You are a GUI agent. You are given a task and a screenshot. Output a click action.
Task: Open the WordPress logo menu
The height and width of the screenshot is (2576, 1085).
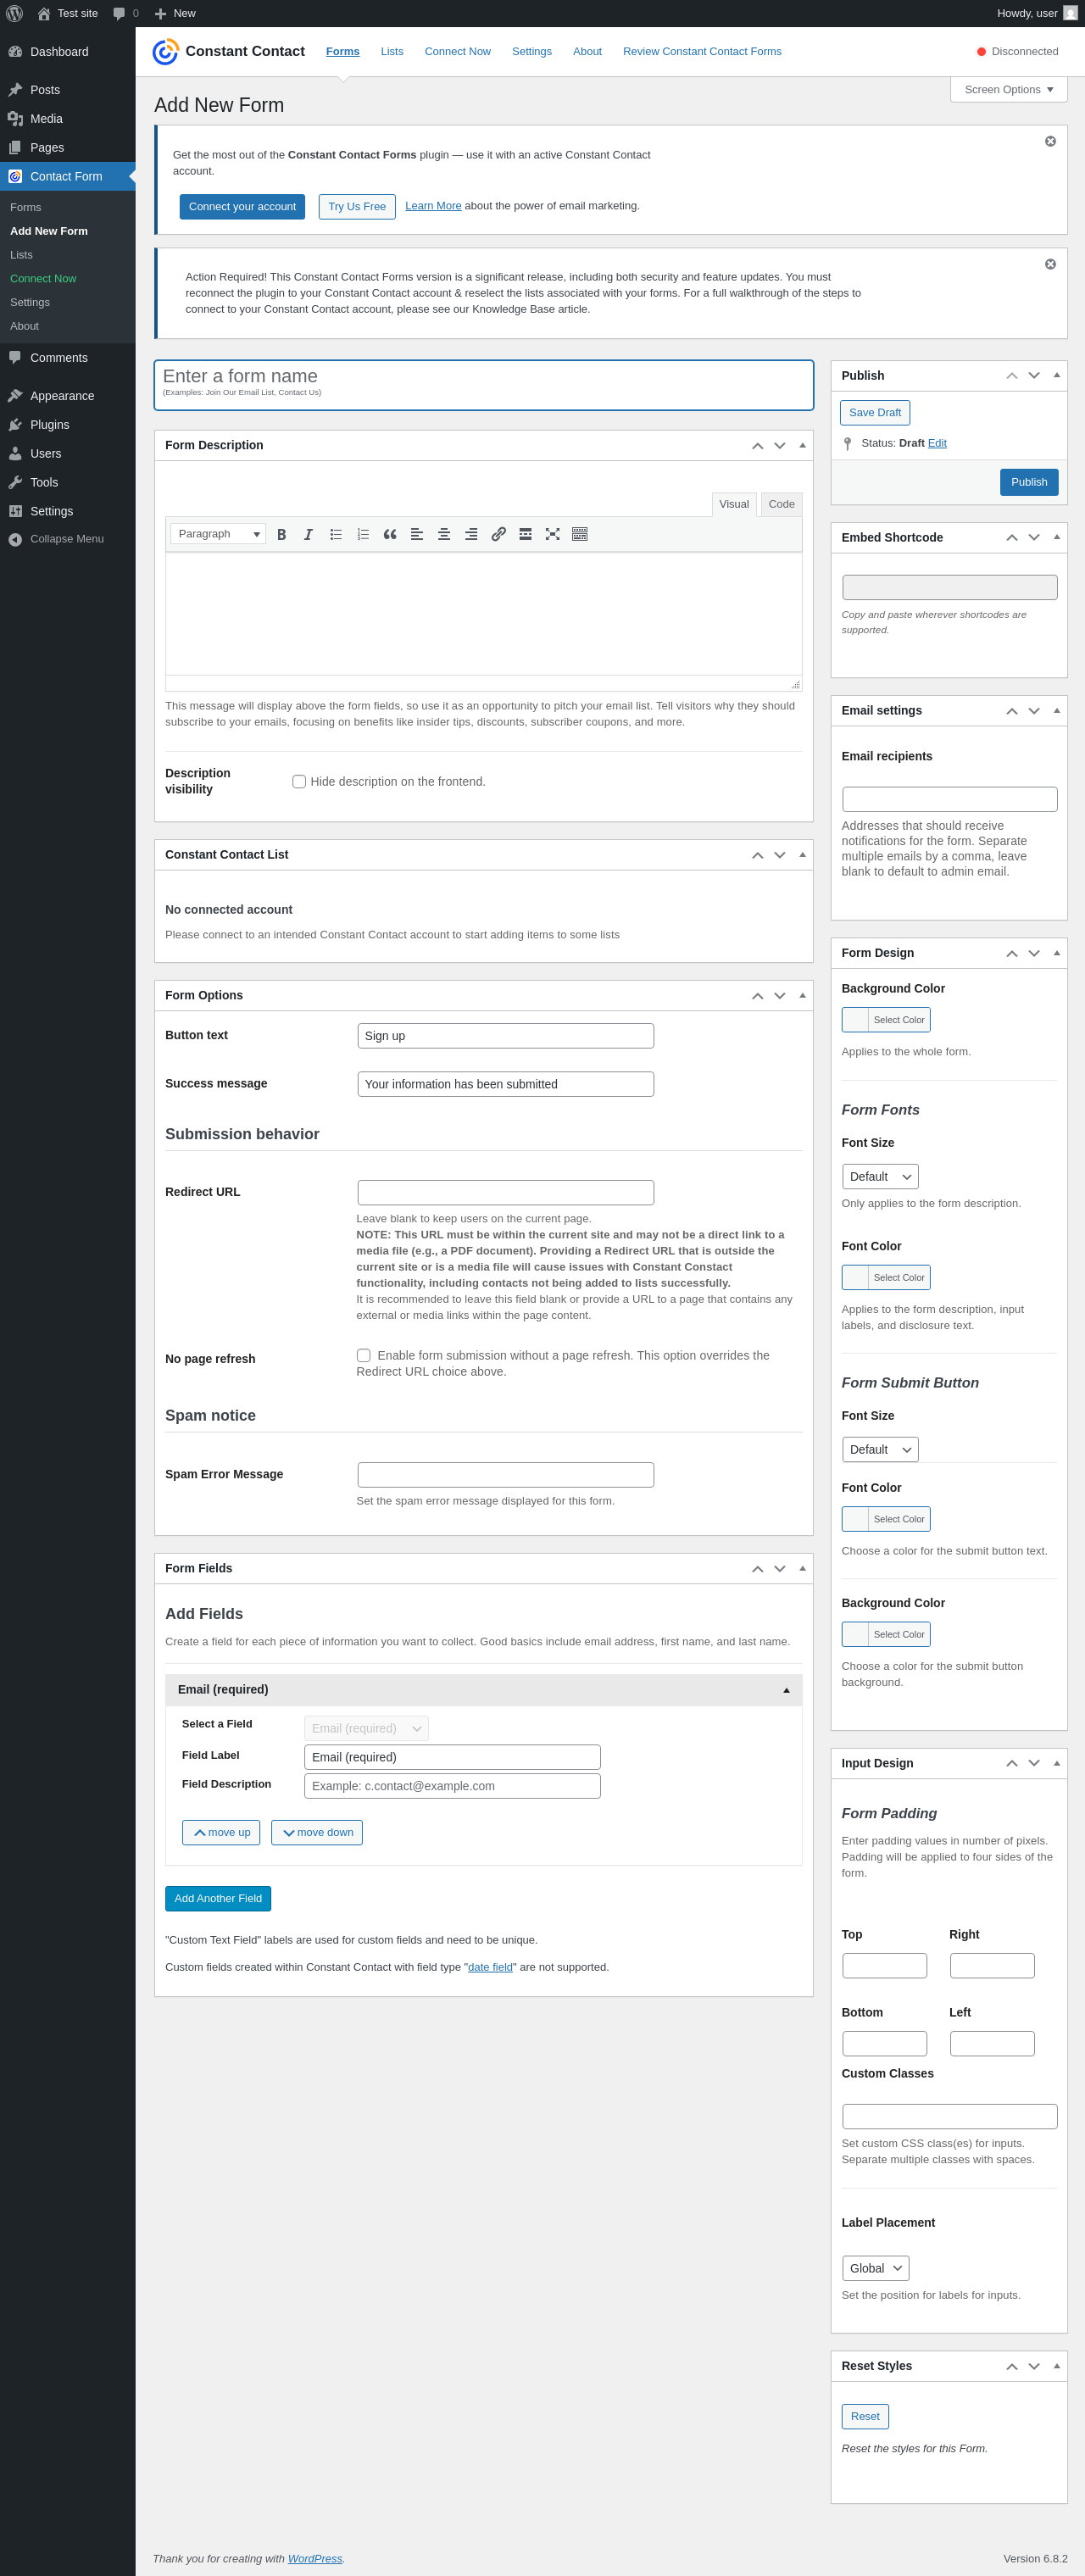coord(14,13)
